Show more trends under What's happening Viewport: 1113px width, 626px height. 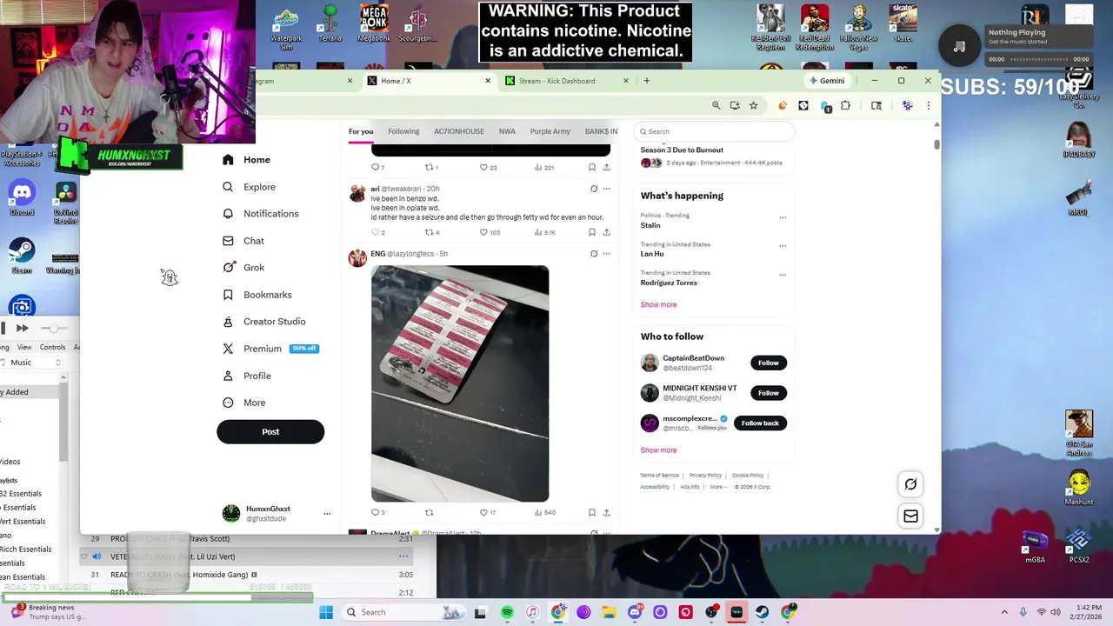[658, 305]
